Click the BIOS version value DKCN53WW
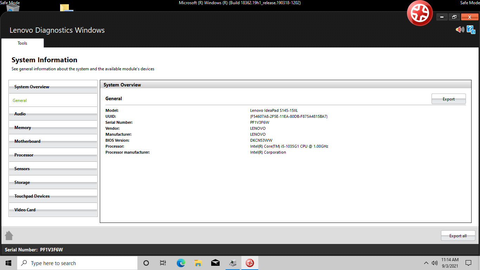The width and height of the screenshot is (480, 270). click(x=261, y=140)
